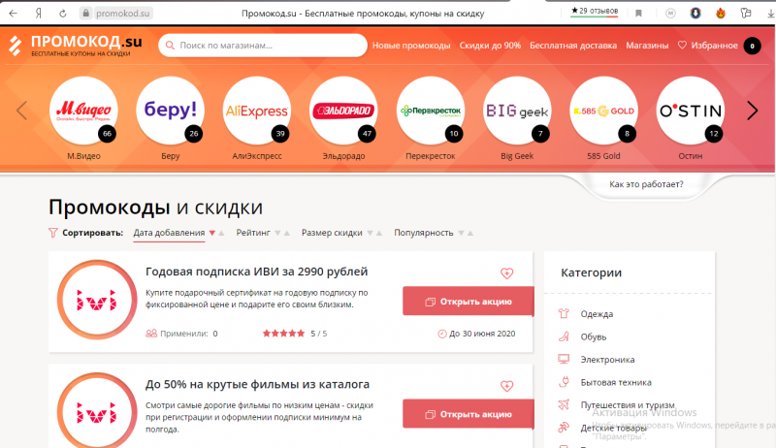The height and width of the screenshot is (448, 776).
Task: Sort by Рейтинг
Action: (x=253, y=233)
